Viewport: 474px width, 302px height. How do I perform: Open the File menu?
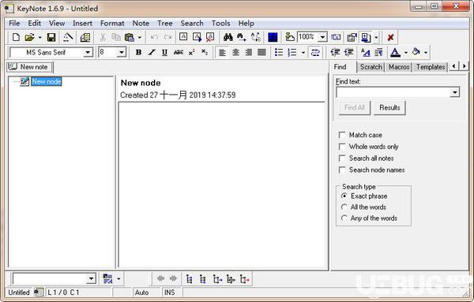(x=14, y=23)
